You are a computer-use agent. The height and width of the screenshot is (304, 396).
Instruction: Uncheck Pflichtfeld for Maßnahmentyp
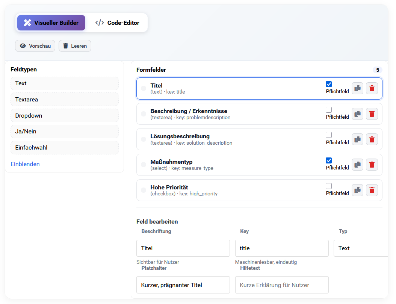[x=329, y=160]
